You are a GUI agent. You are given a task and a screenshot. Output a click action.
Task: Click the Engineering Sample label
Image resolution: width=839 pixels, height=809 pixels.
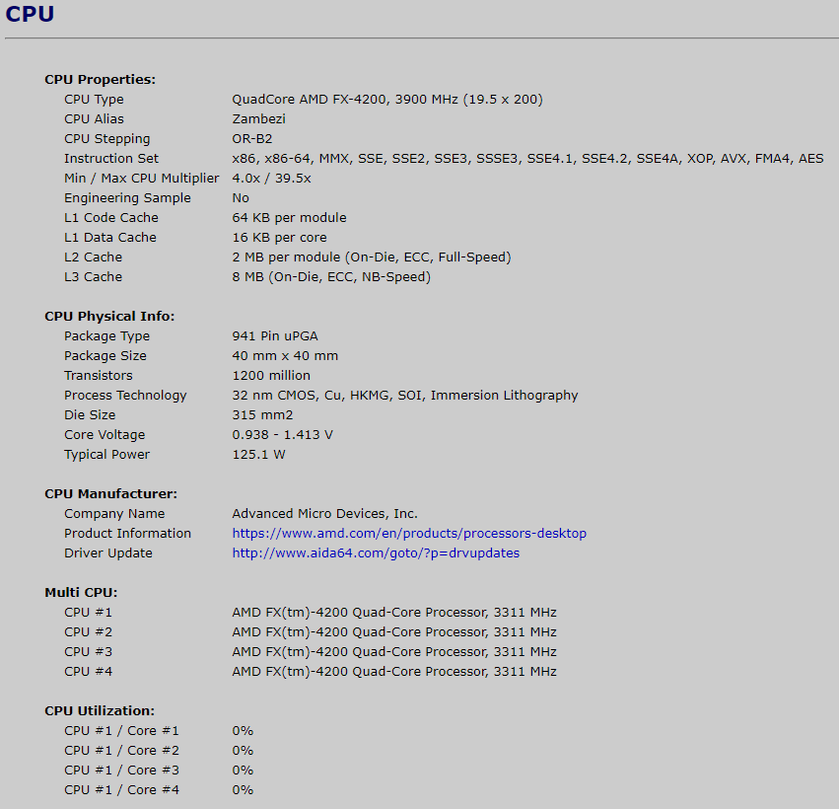pos(127,198)
